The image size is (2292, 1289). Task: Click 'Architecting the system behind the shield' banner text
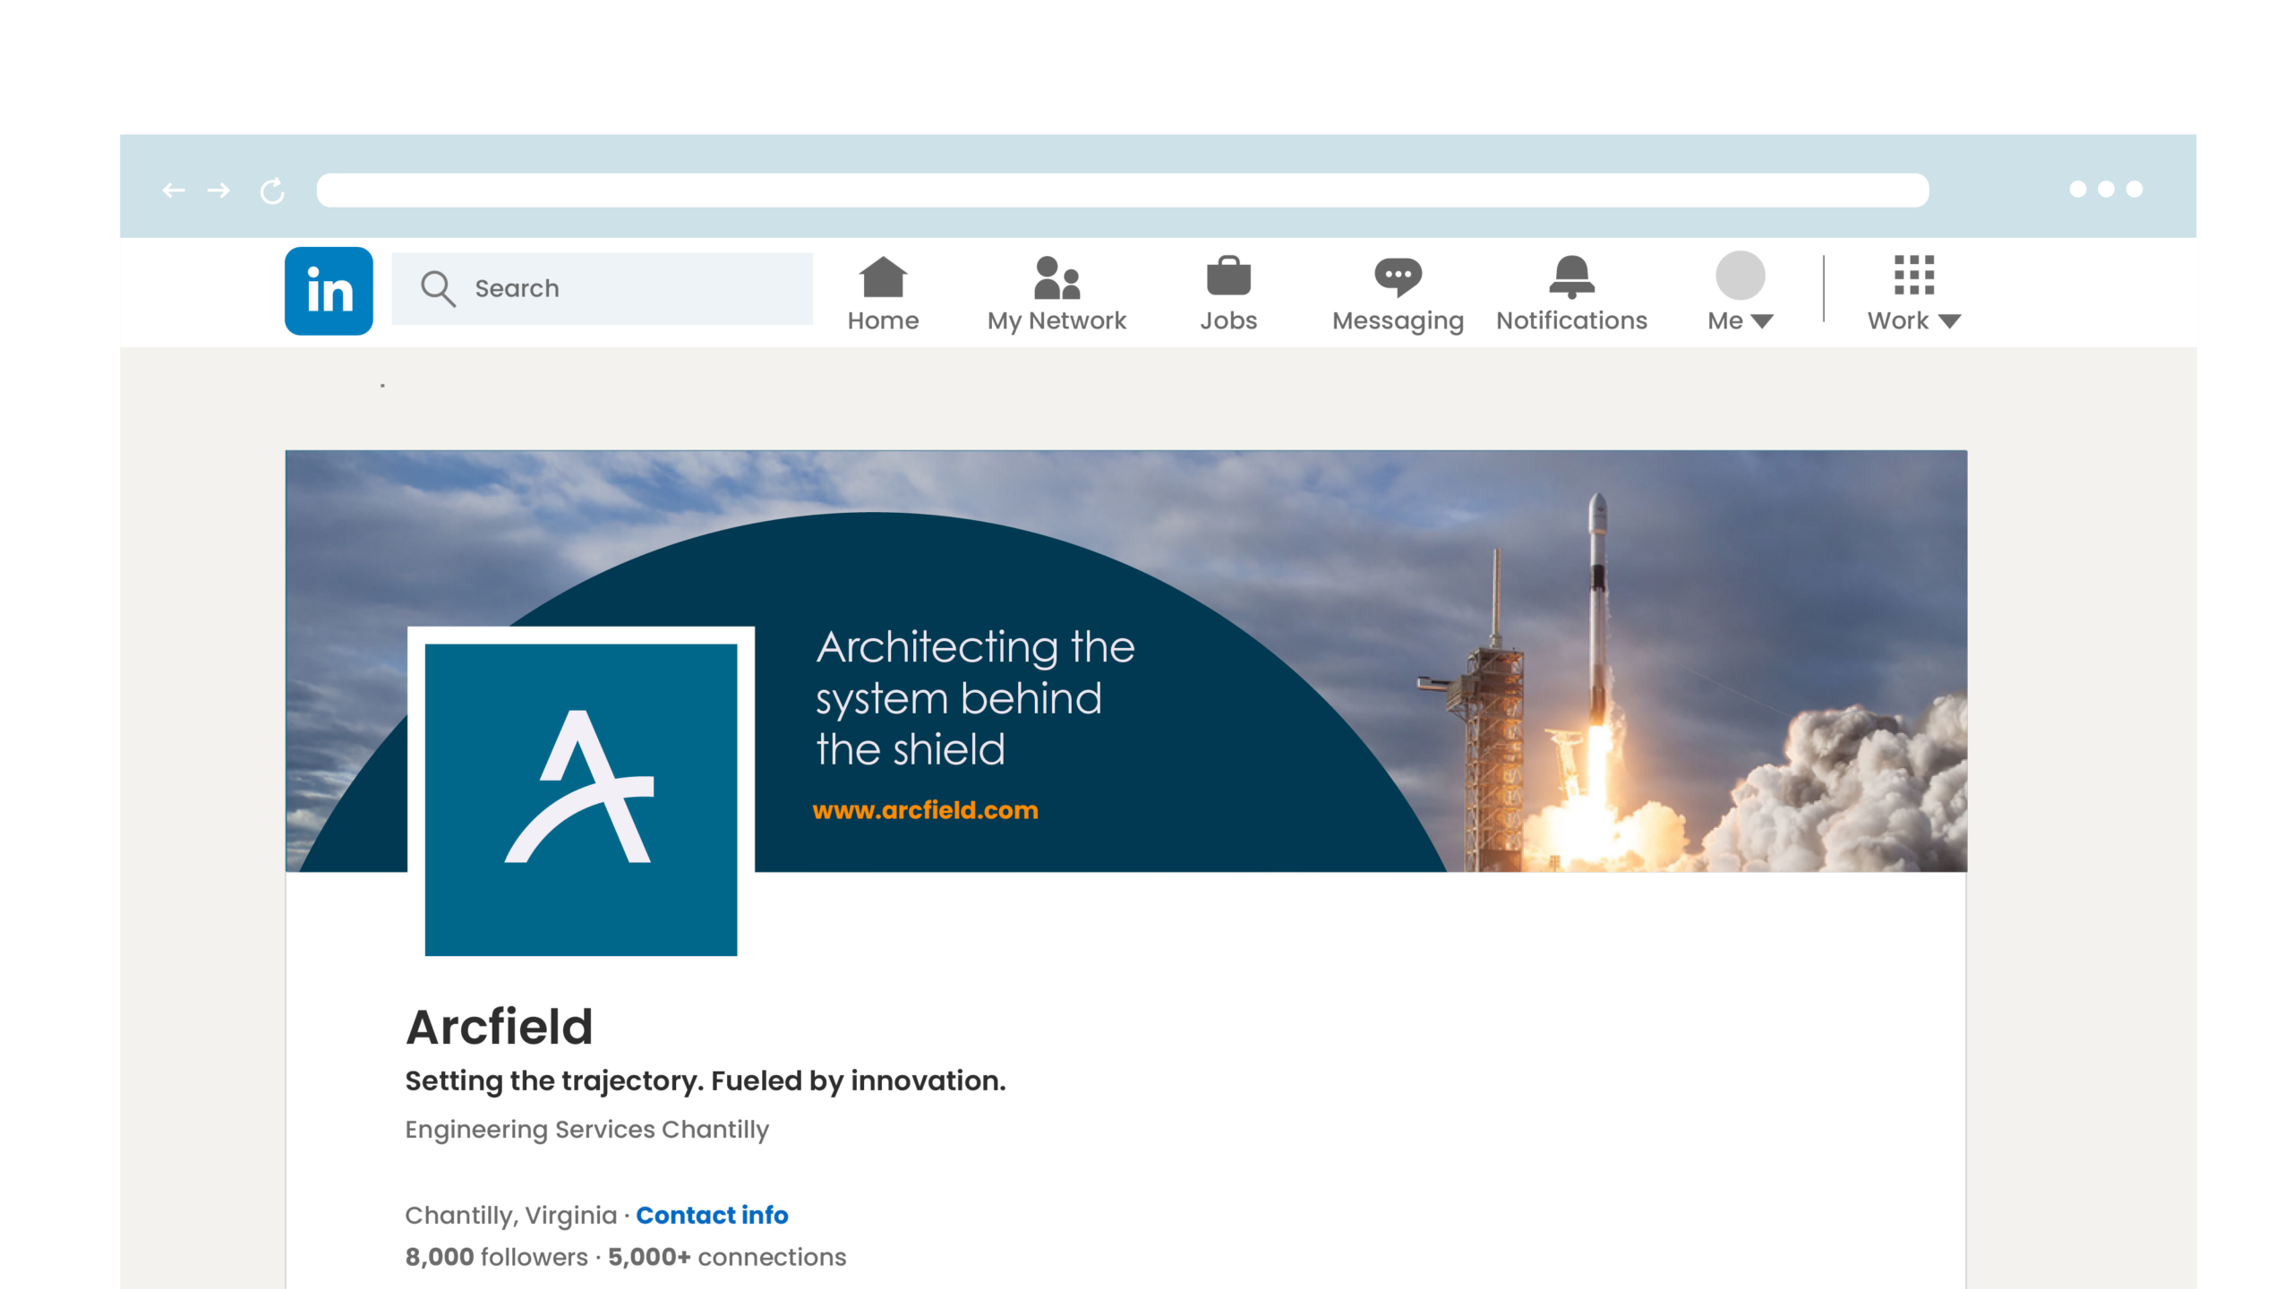(x=975, y=698)
